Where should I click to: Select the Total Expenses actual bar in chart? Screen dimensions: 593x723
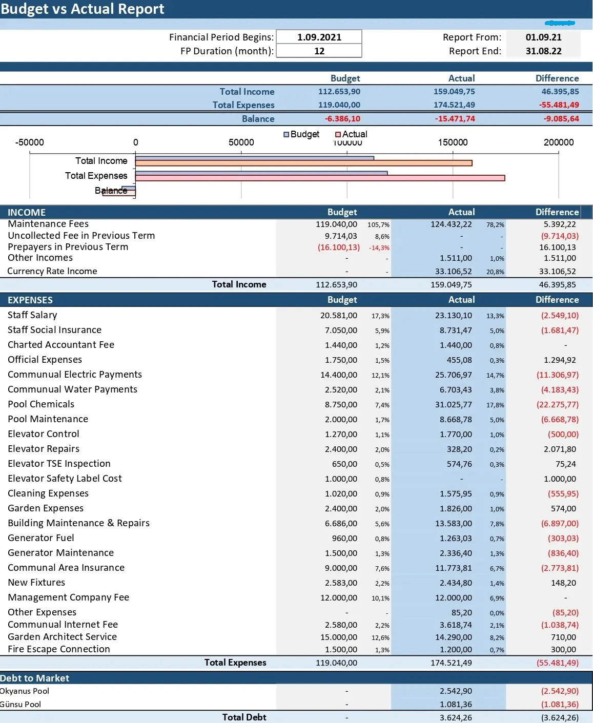click(x=320, y=178)
